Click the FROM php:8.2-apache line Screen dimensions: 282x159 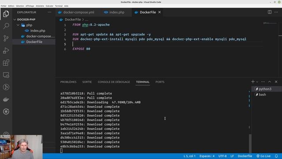pyautogui.click(x=91, y=25)
